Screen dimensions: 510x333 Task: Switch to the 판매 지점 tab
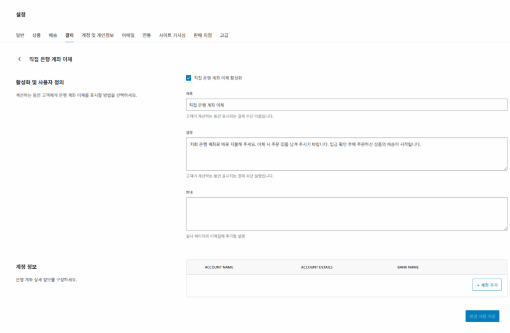click(x=202, y=35)
